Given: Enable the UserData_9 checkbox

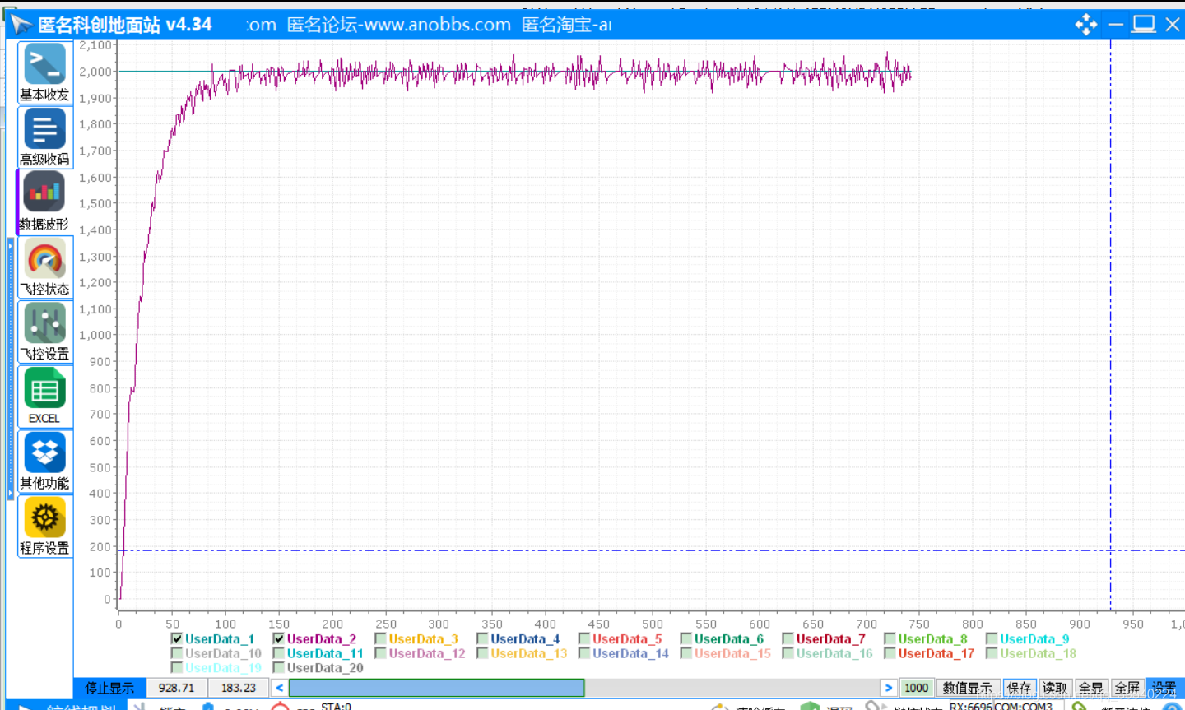Looking at the screenshot, I should tap(992, 638).
